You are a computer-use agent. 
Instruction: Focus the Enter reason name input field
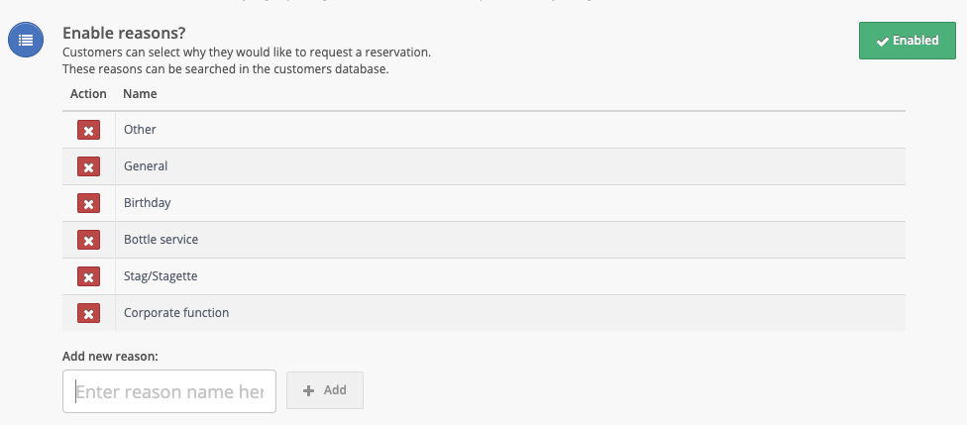pos(169,391)
